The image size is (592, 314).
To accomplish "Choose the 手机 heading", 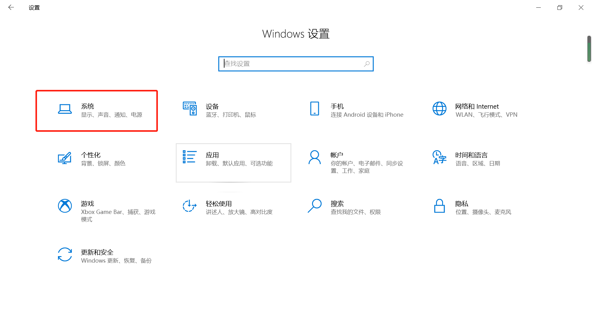I will click(x=337, y=106).
